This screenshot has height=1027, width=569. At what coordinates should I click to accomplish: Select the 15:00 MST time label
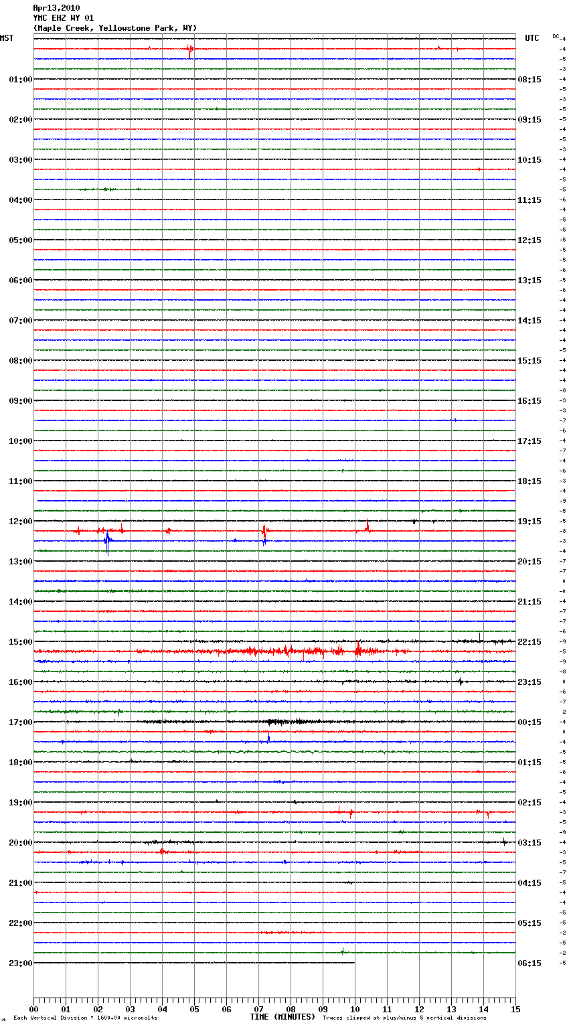tap(21, 642)
